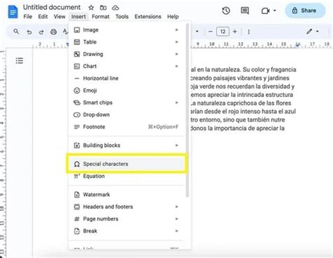This screenshot has width=333, height=258.
Task: Open the video call options arrow
Action: click(275, 11)
